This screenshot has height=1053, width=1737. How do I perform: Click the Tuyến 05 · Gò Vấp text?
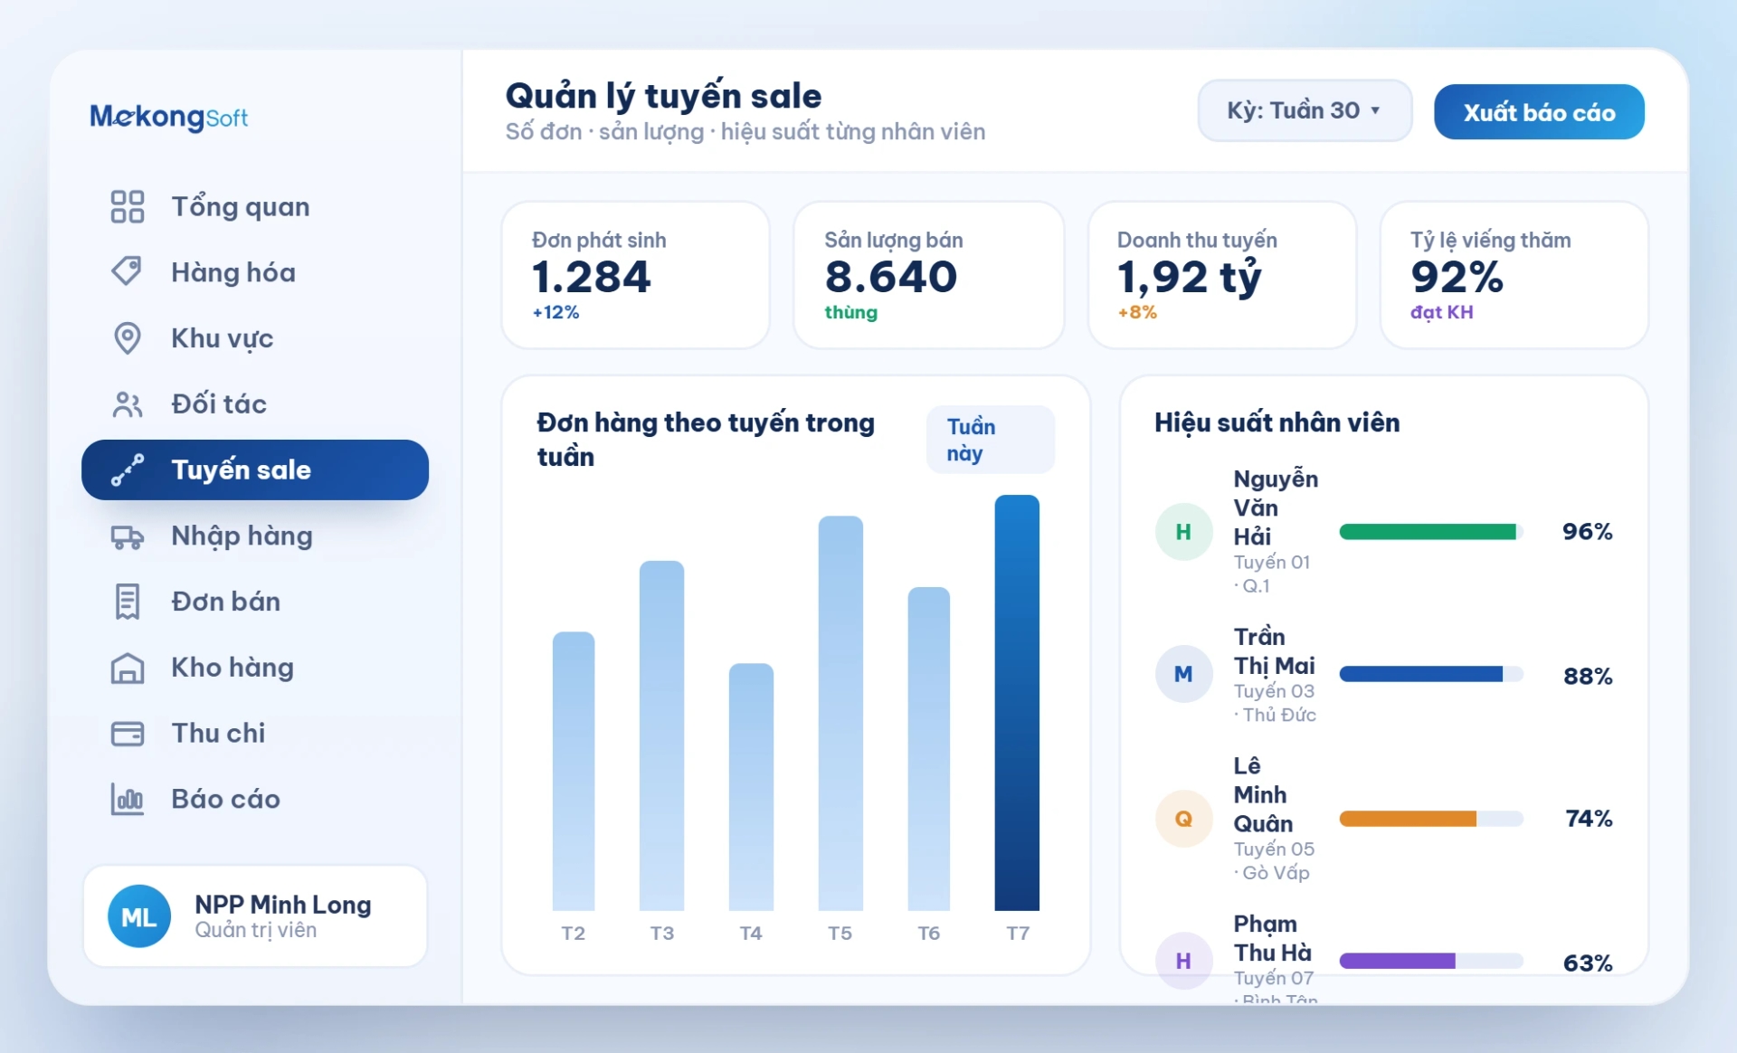pos(1274,861)
